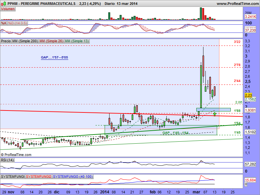Click the 1,9381 moving average value tag

coord(250,110)
